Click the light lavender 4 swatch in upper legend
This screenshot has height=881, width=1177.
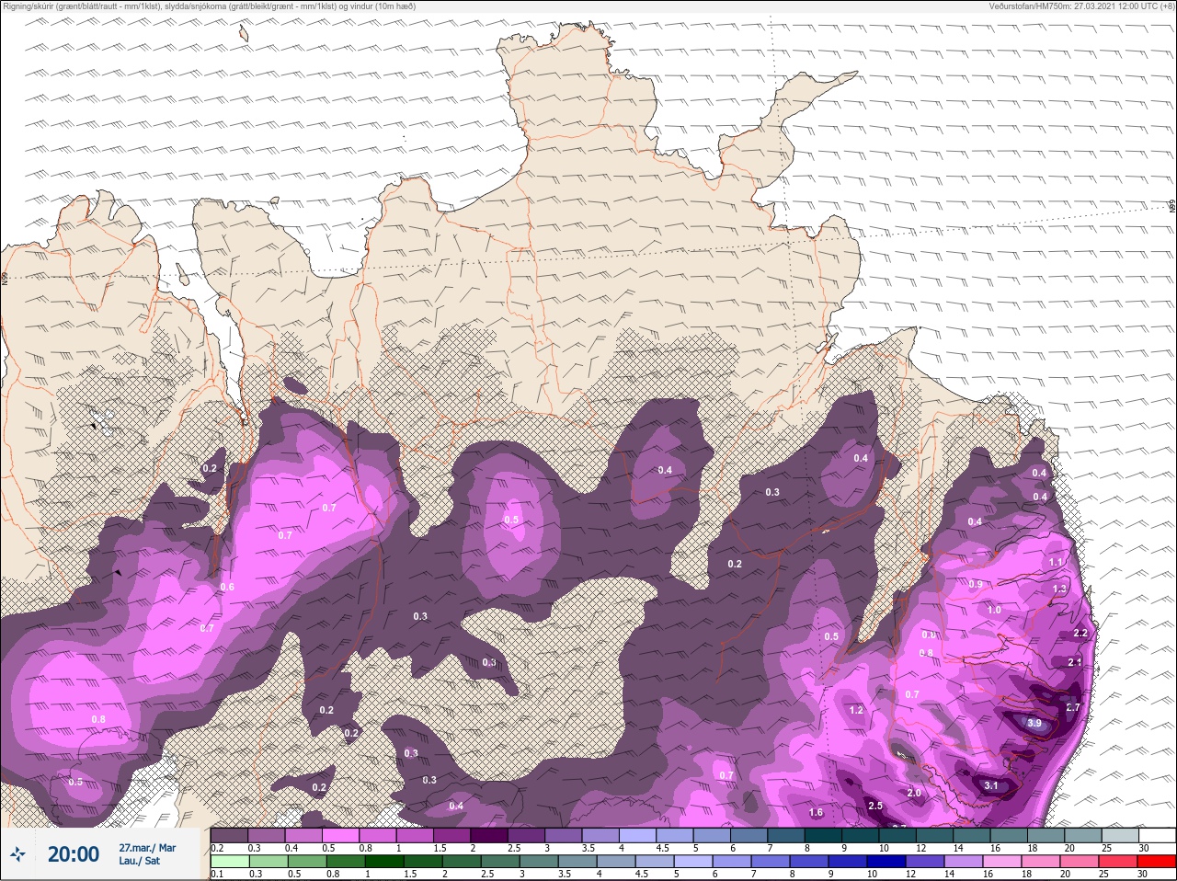tap(637, 835)
